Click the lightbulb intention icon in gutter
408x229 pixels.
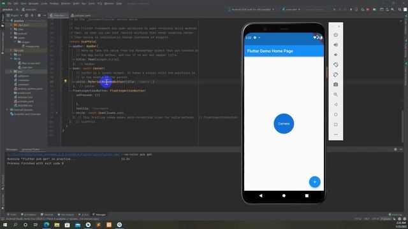pos(65,81)
